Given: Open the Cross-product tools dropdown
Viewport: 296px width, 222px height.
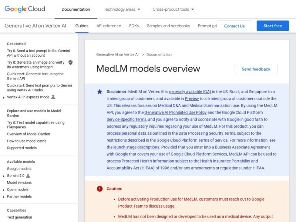Looking at the screenshot, I should (173, 9).
